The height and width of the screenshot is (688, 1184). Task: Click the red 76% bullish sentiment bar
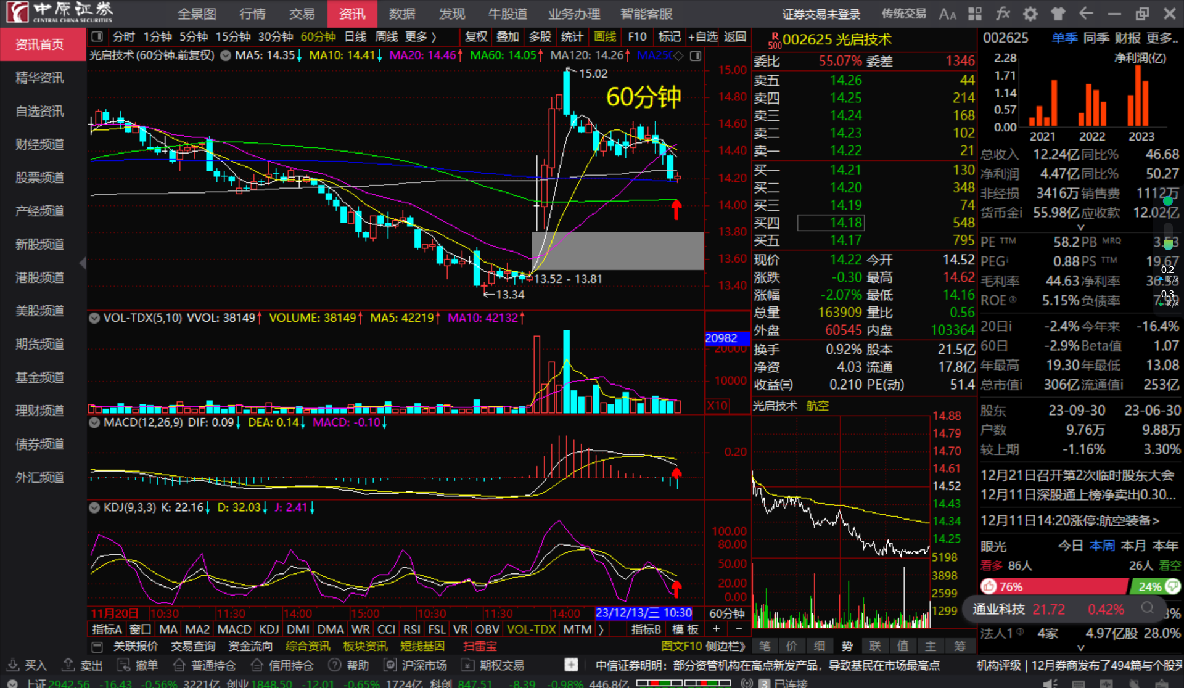(1054, 586)
